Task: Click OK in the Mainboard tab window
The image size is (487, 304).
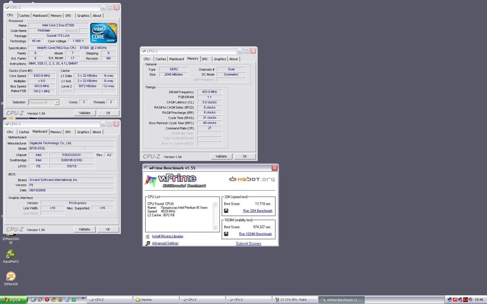Action: coord(108,229)
